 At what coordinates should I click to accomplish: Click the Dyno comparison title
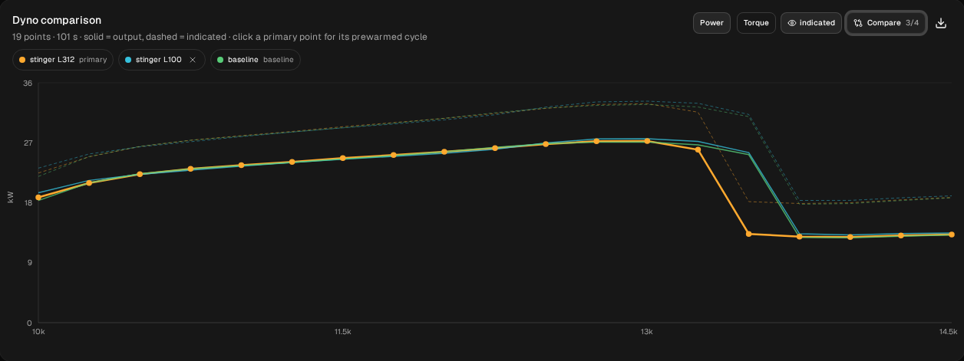click(x=57, y=21)
